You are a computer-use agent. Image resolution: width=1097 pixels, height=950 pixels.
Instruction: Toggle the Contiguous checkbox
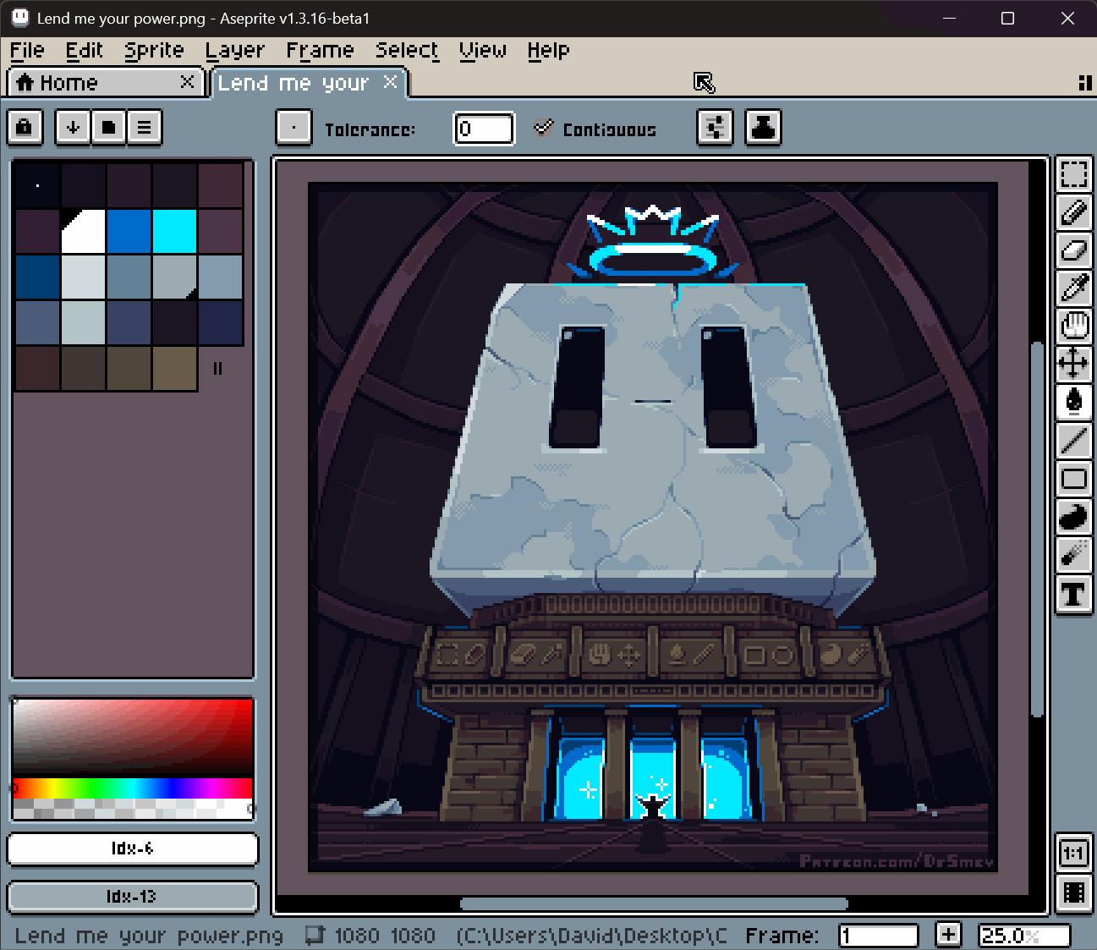544,129
